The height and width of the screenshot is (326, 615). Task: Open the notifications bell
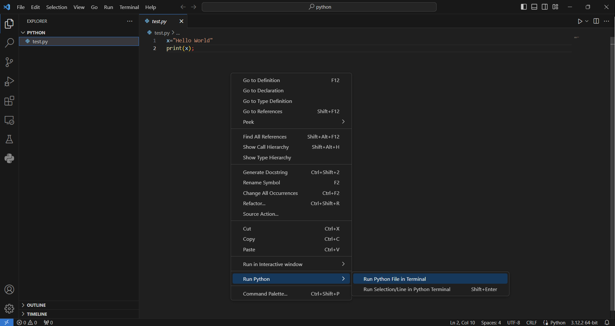pyautogui.click(x=607, y=322)
